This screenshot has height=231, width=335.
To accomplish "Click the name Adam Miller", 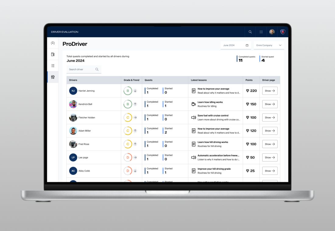I will [x=85, y=131].
